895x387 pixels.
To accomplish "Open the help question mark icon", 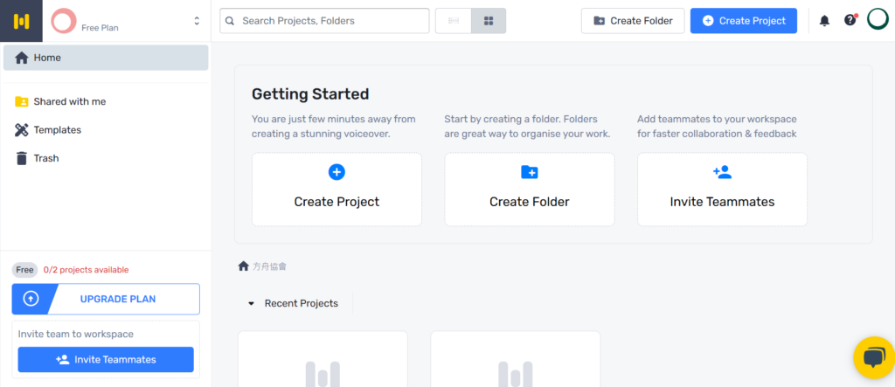I will [850, 21].
